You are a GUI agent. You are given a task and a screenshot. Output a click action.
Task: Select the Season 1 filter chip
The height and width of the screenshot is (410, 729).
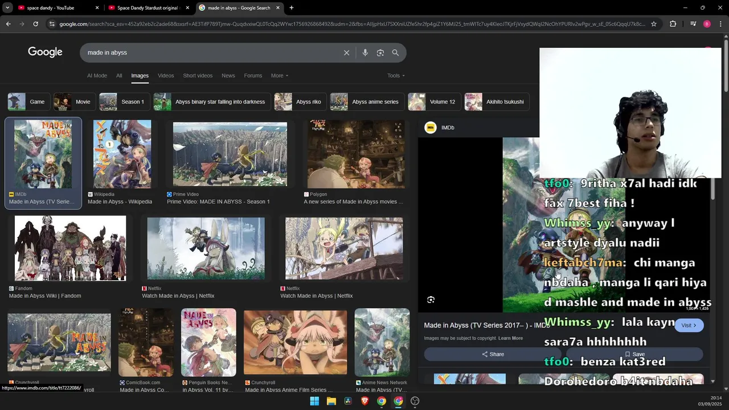pyautogui.click(x=124, y=102)
